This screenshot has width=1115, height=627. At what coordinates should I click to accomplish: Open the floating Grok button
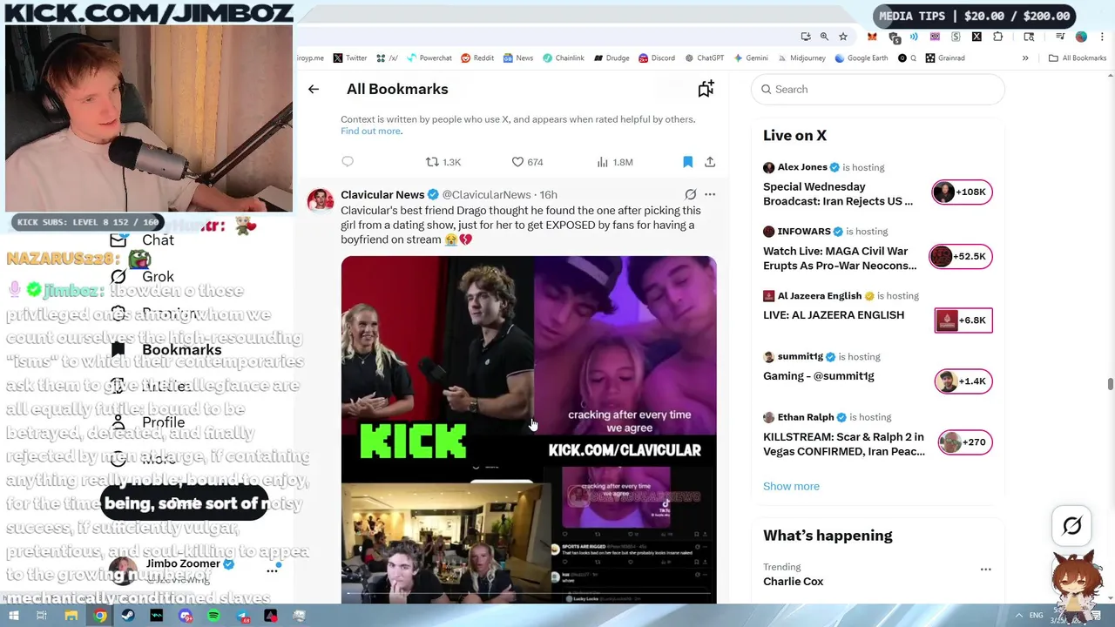[1072, 526]
